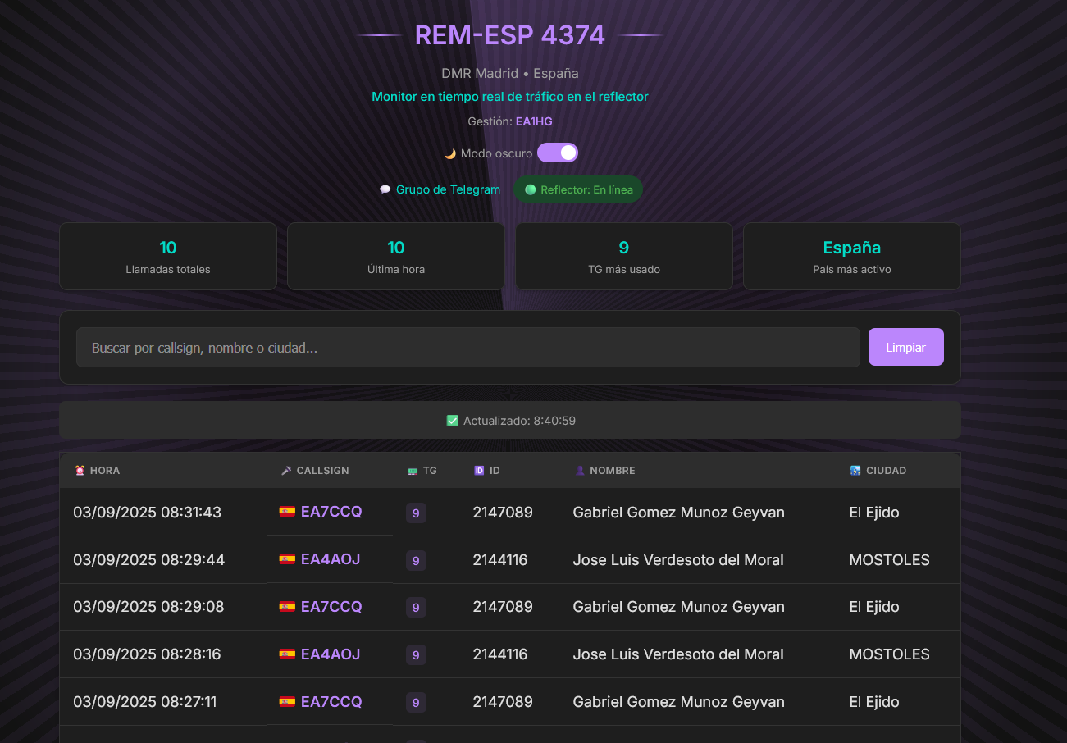The height and width of the screenshot is (743, 1067).
Task: Click the moon icon beside Modo oscuro
Action: point(449,153)
